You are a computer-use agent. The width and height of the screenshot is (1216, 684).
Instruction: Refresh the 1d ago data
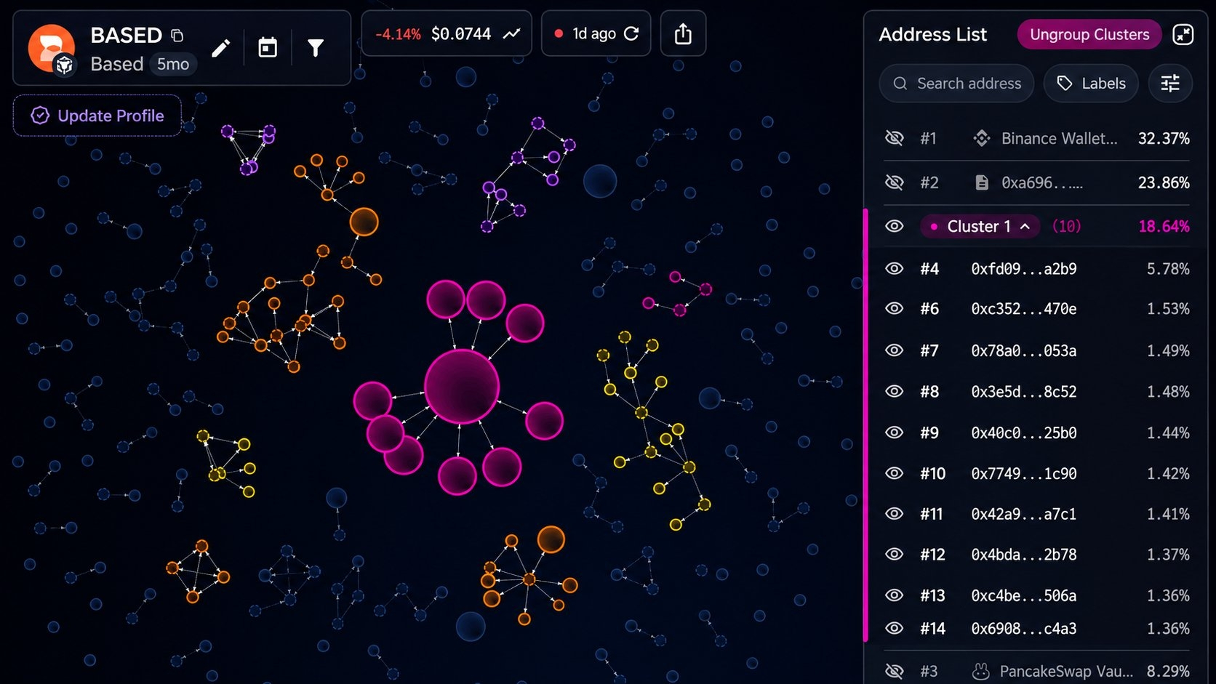(631, 33)
